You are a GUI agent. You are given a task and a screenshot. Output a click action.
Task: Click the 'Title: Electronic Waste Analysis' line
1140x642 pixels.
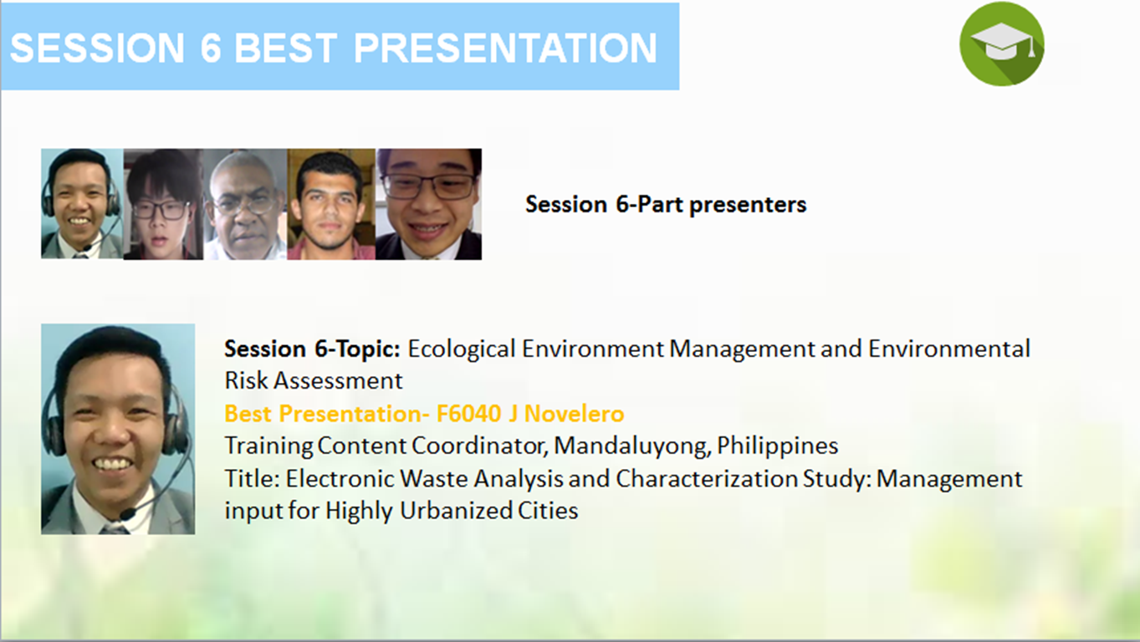[623, 479]
